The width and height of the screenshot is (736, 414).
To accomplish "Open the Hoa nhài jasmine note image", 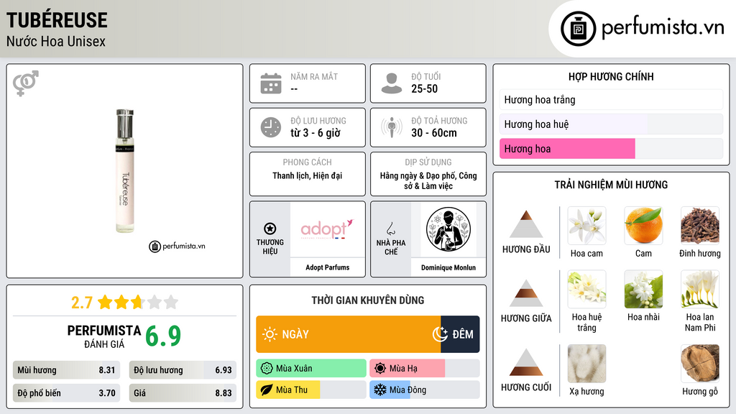I will [643, 289].
